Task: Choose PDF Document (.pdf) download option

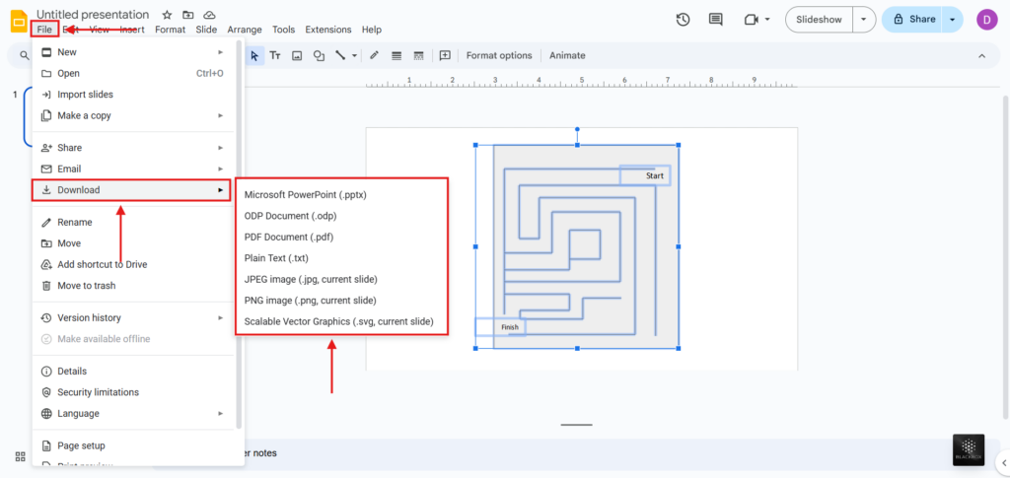Action: tap(288, 237)
